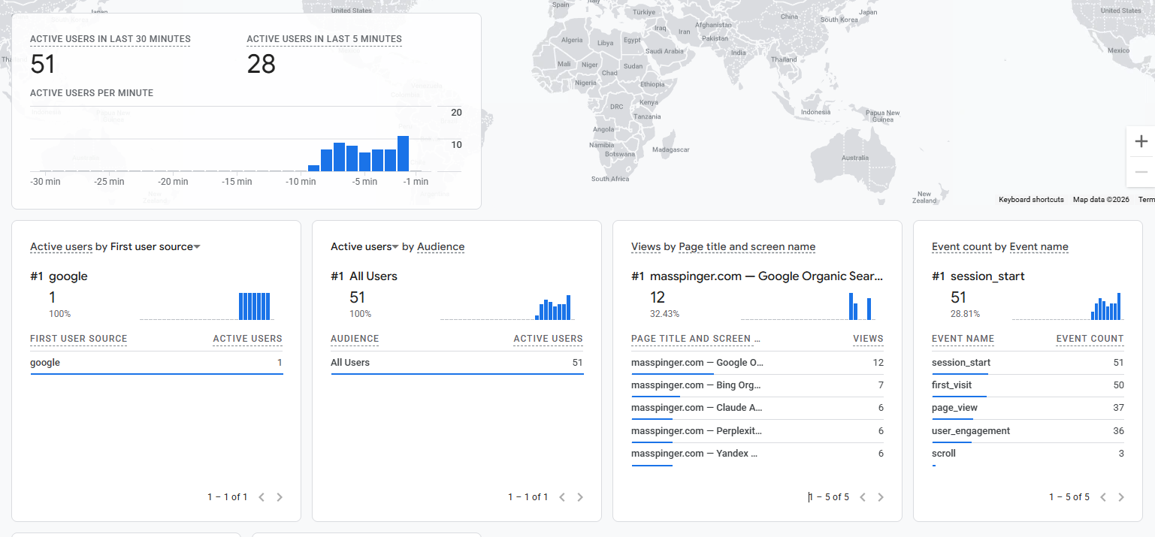Zoom out of the map with minus button
Image resolution: width=1155 pixels, height=537 pixels.
click(x=1141, y=172)
